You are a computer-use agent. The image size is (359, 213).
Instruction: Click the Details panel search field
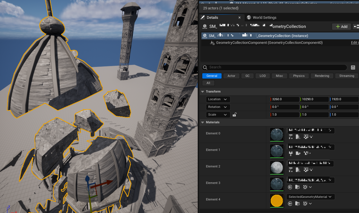pos(274,67)
